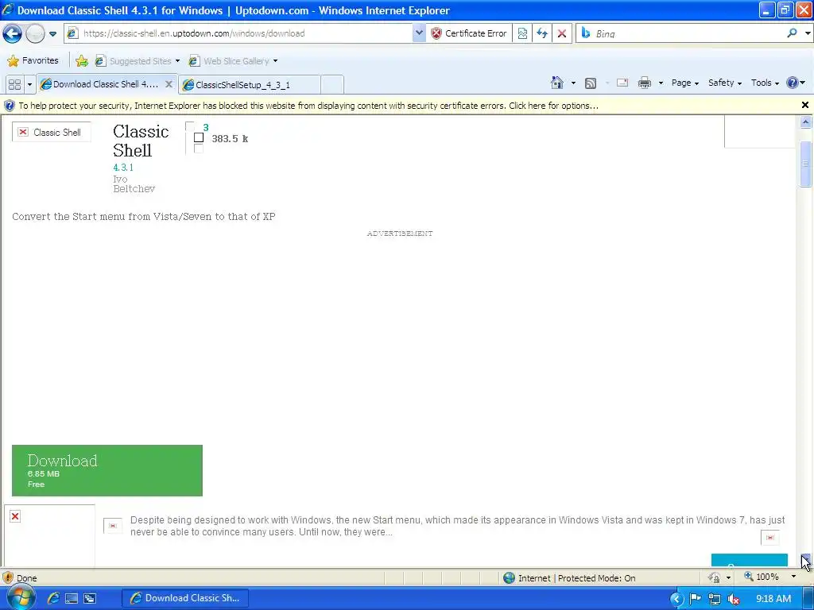814x610 pixels.
Task: Click the description paragraph about the Start menu
Action: (457, 526)
